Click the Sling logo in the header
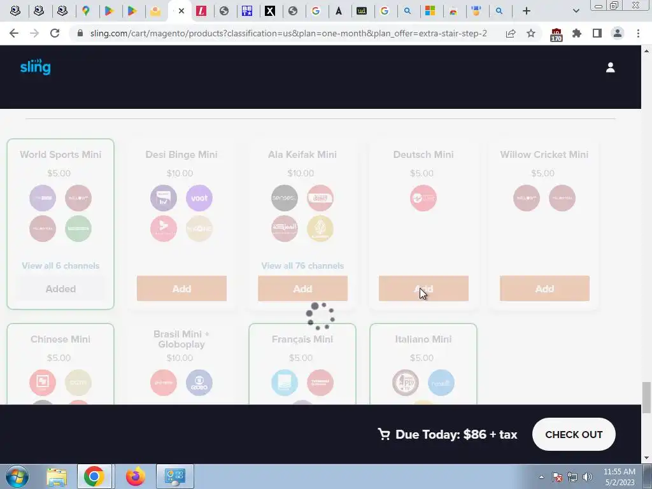The image size is (652, 489). 36,67
